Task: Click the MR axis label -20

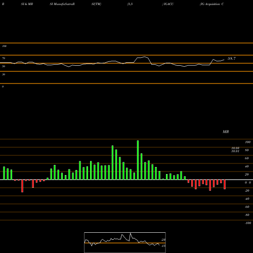Action: 247,191
